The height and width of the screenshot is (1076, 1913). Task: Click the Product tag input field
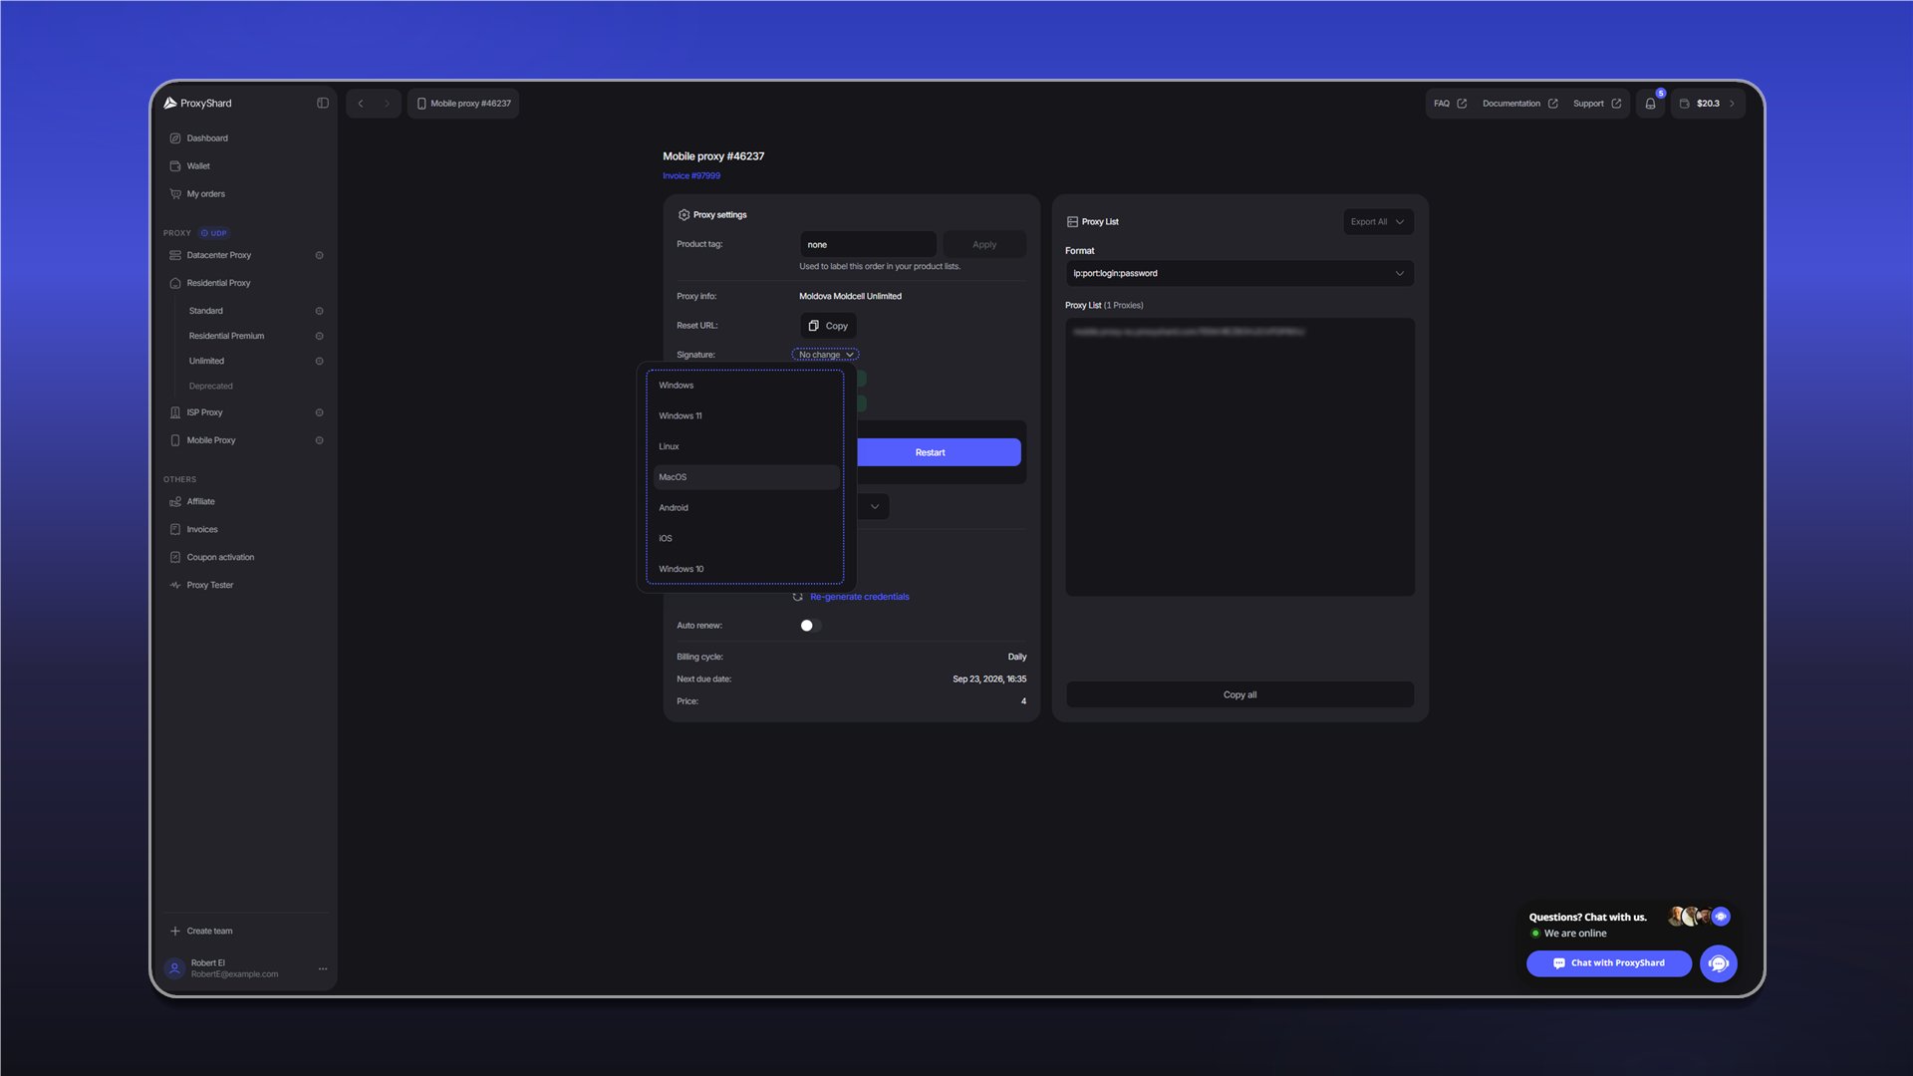coord(868,244)
